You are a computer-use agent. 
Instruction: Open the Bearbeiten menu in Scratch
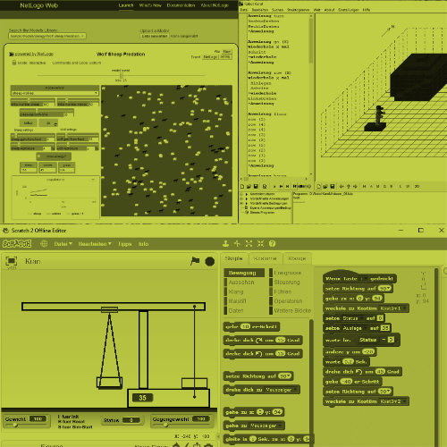click(x=95, y=244)
